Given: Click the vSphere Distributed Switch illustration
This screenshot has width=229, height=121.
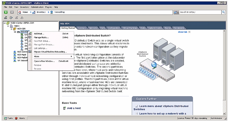Looking at the screenshot, I should 161,60.
